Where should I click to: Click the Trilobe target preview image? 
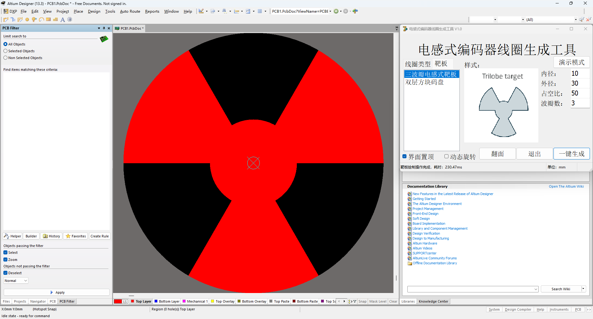tap(501, 105)
